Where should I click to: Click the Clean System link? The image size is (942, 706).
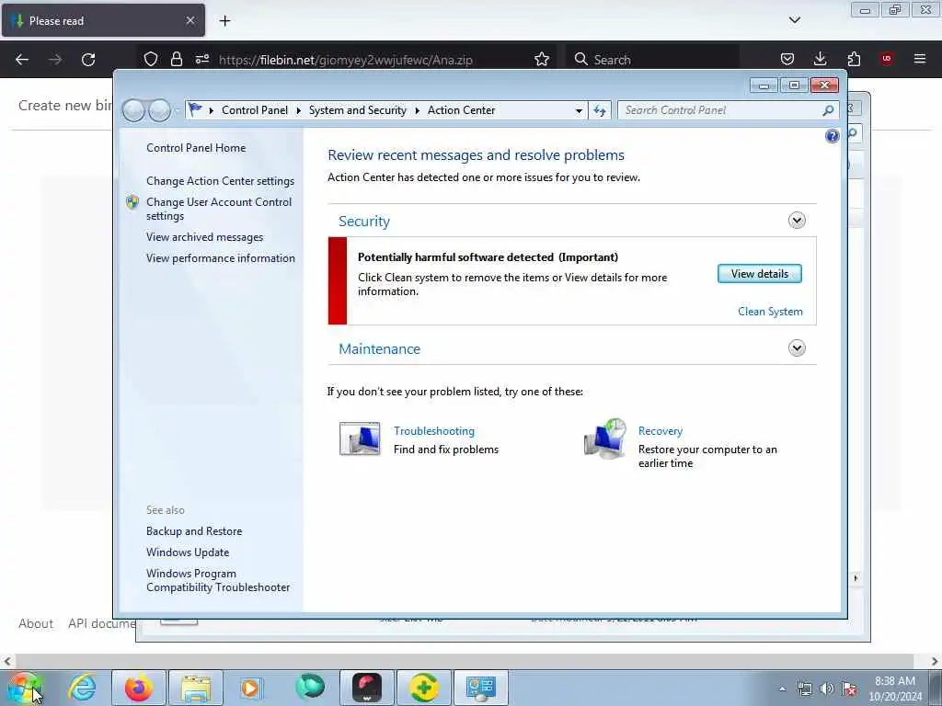pos(770,312)
